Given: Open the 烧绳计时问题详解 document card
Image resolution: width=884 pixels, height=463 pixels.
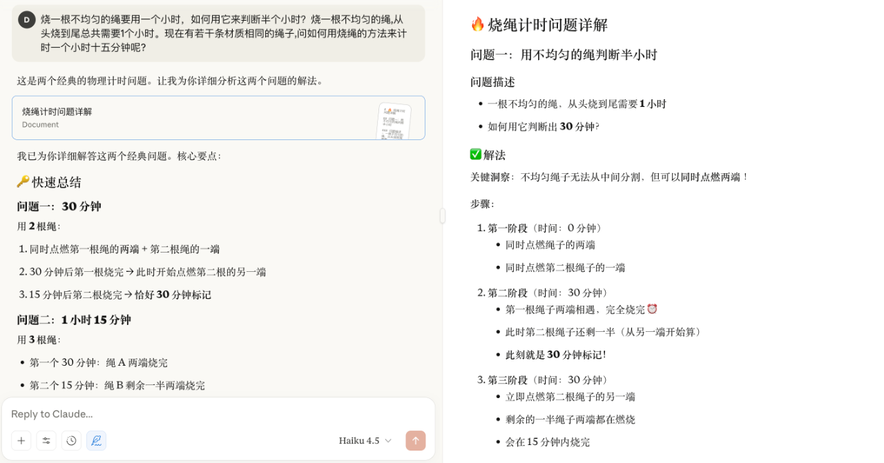Looking at the screenshot, I should tap(193, 118).
